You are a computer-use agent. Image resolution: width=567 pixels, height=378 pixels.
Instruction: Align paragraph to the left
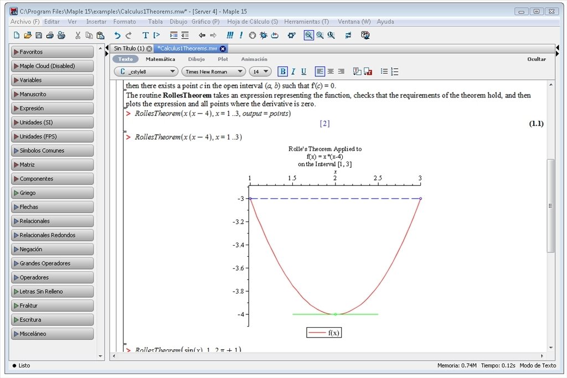click(320, 71)
